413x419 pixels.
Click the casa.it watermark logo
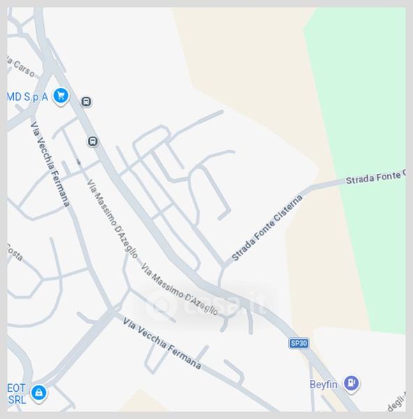point(206,305)
